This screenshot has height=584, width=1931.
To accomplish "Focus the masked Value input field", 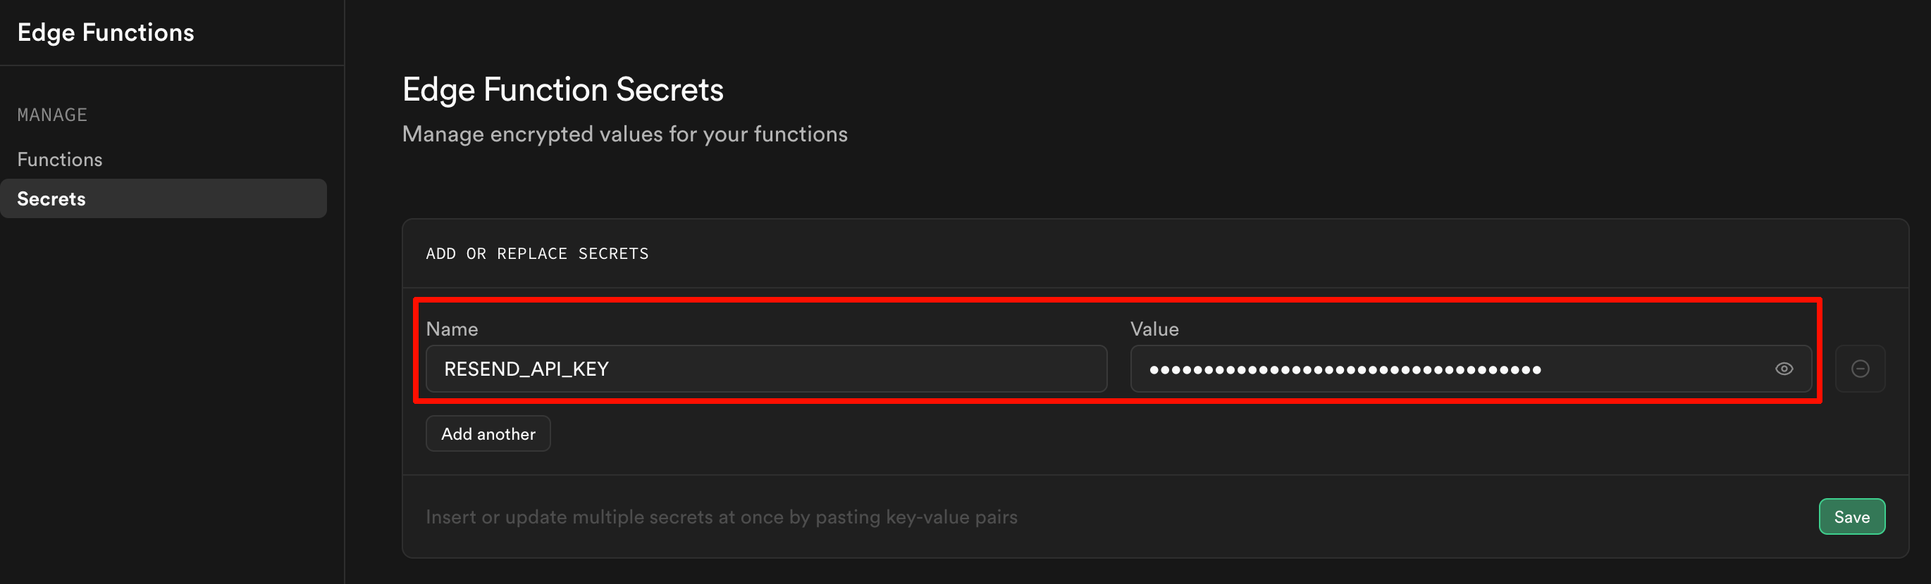I will (x=1447, y=369).
